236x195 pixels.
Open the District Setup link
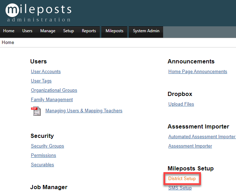182,178
